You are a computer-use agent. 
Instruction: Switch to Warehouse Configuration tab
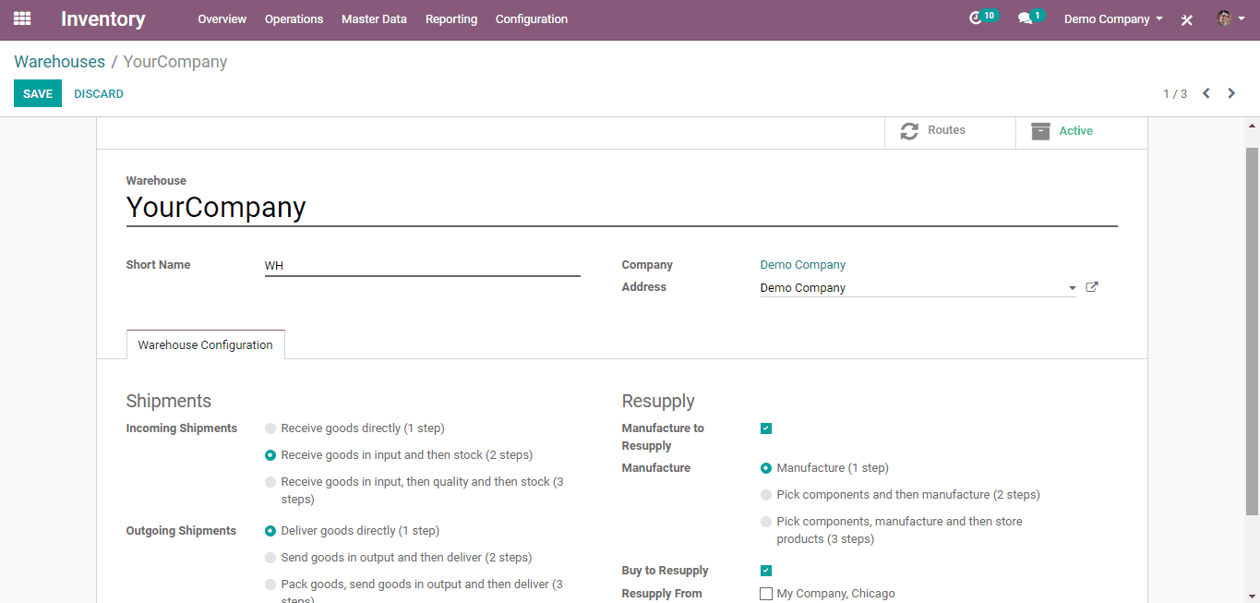205,344
